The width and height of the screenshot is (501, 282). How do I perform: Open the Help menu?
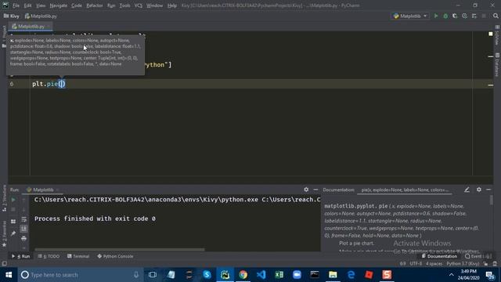click(x=172, y=5)
